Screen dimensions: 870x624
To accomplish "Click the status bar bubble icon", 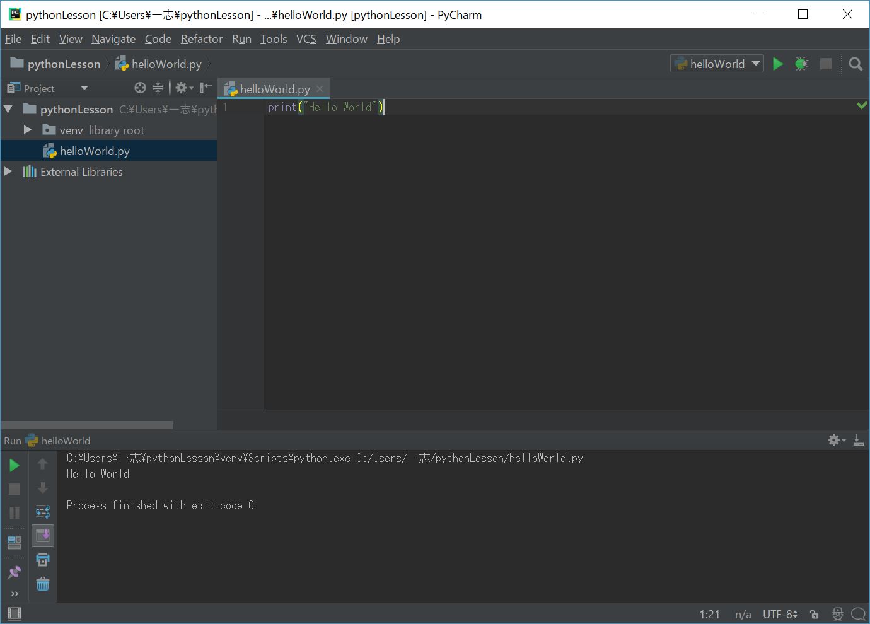I will click(858, 614).
